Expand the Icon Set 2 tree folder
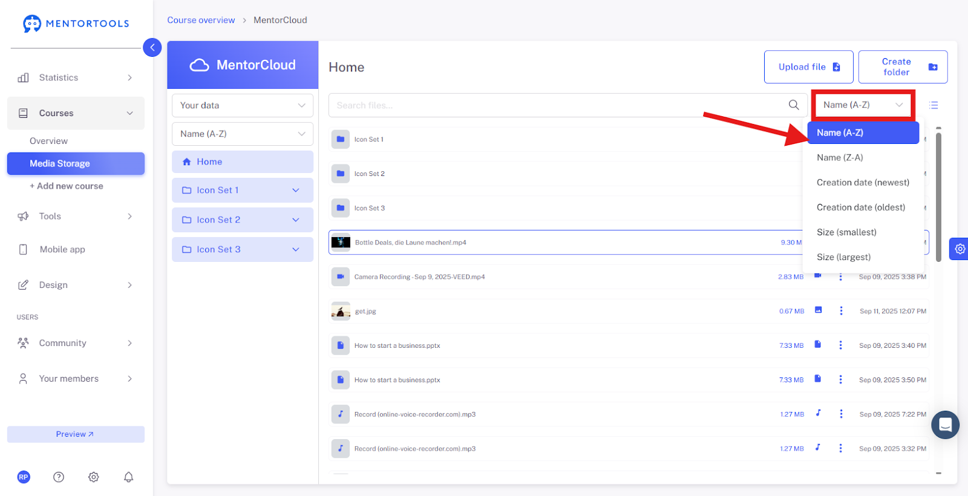 pyautogui.click(x=296, y=220)
